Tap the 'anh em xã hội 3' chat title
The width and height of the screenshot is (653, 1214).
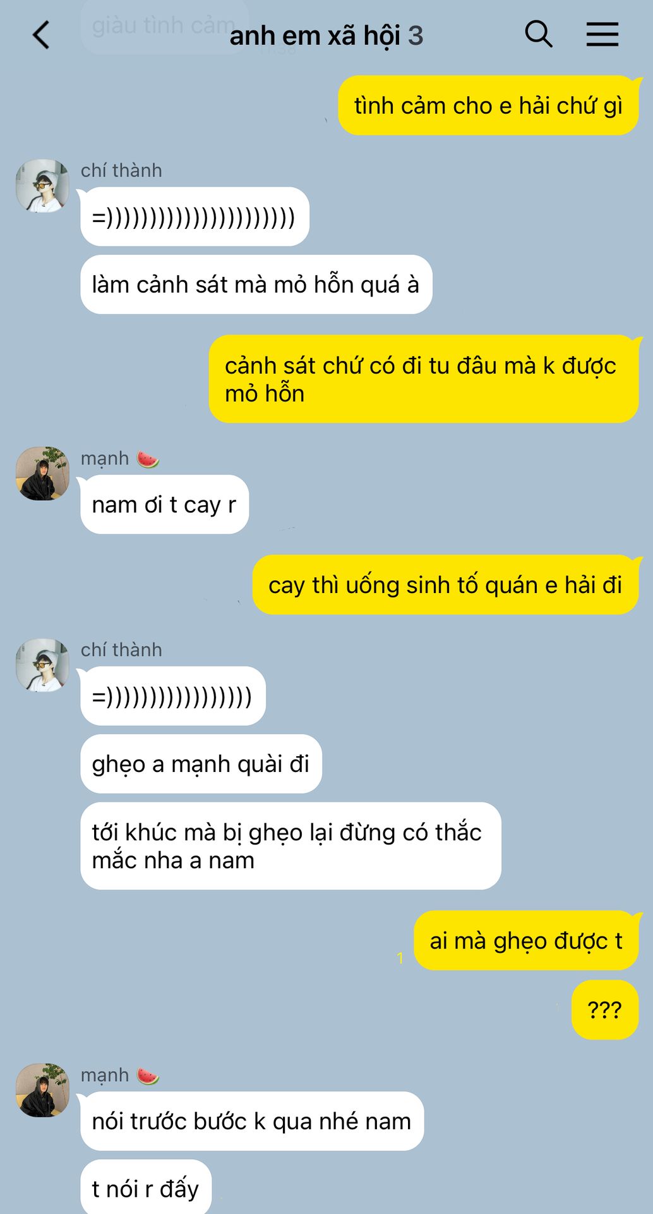point(326,36)
